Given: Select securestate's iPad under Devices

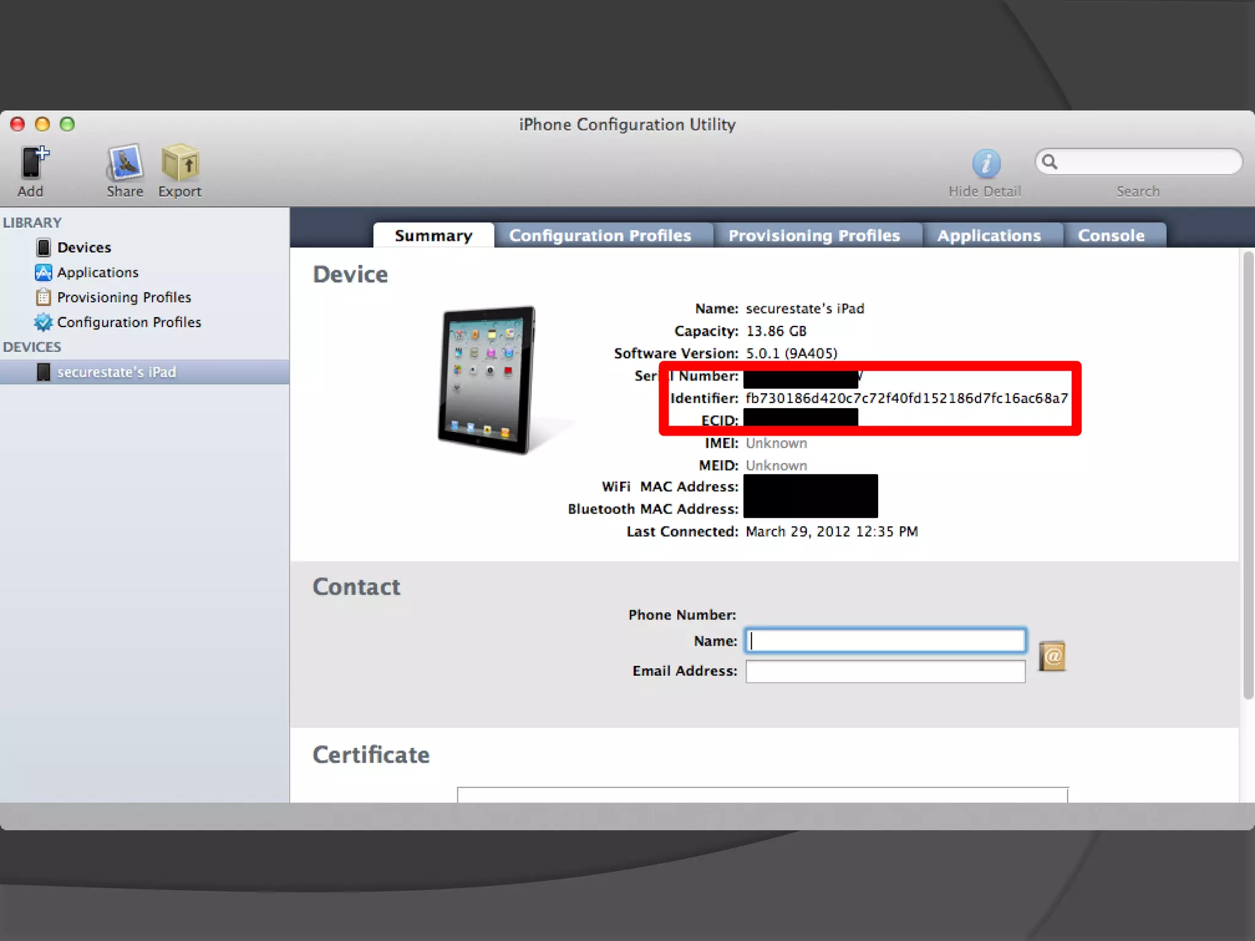Looking at the screenshot, I should pos(116,372).
